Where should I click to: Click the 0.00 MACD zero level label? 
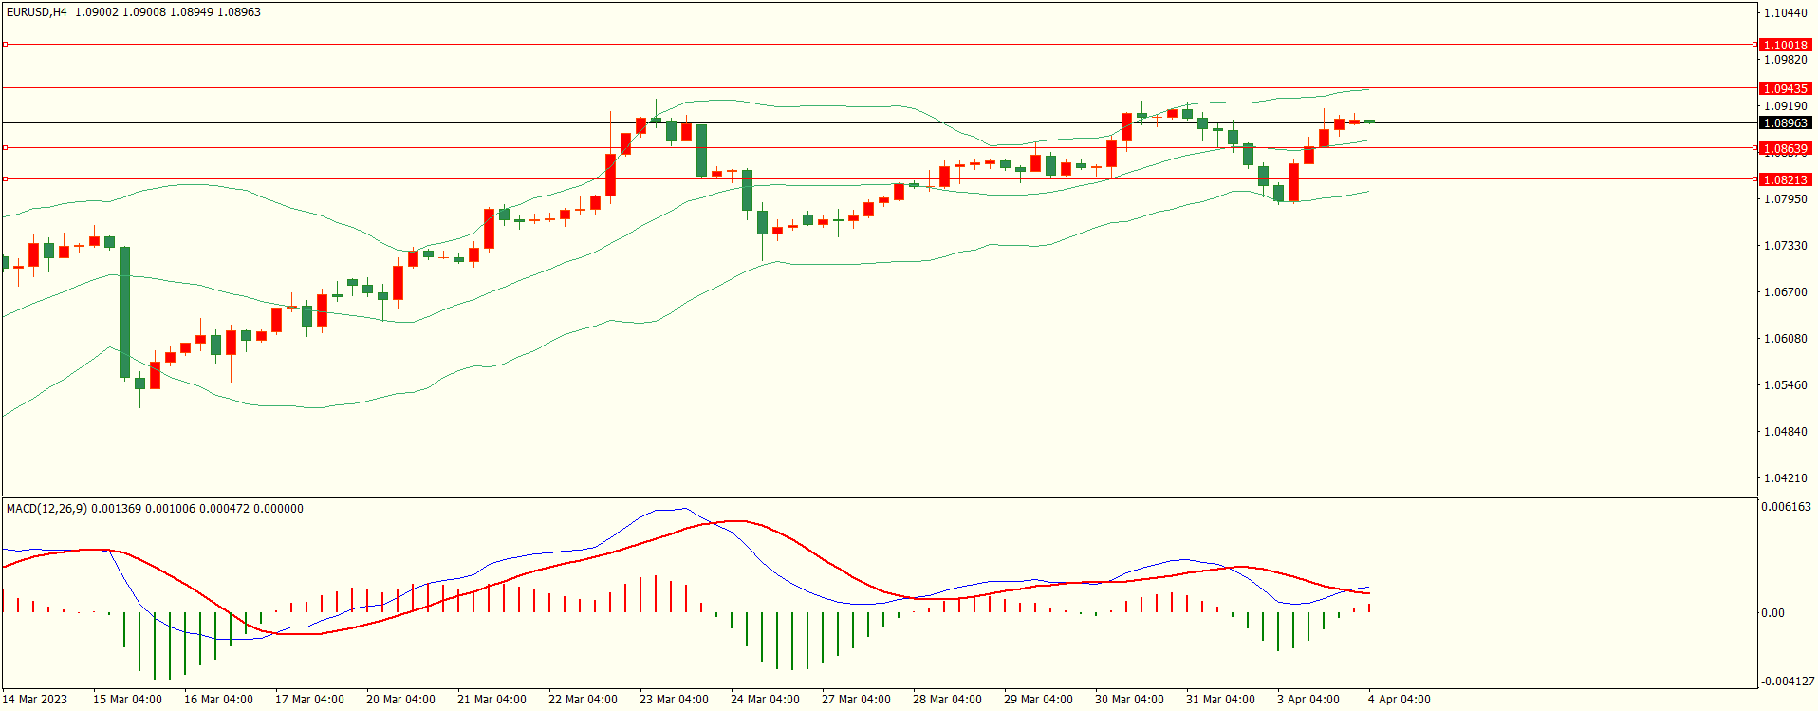click(x=1772, y=613)
